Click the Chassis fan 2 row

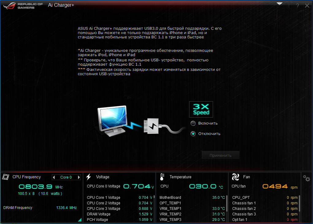click(265, 209)
